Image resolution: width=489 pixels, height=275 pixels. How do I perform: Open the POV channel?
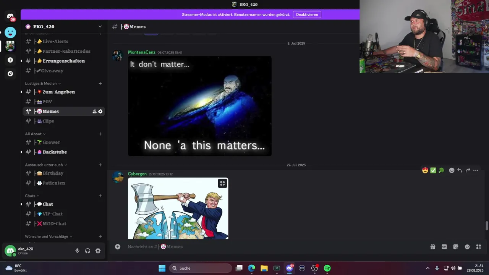click(x=64, y=102)
